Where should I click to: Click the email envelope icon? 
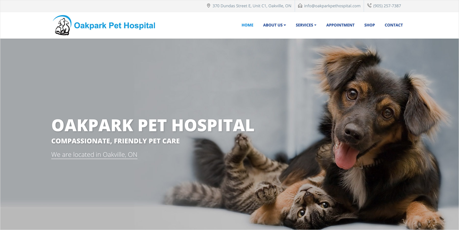tap(300, 6)
